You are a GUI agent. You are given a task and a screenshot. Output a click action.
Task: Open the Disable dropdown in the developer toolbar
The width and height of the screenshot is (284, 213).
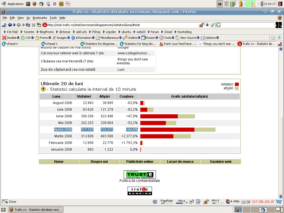pos(11,38)
